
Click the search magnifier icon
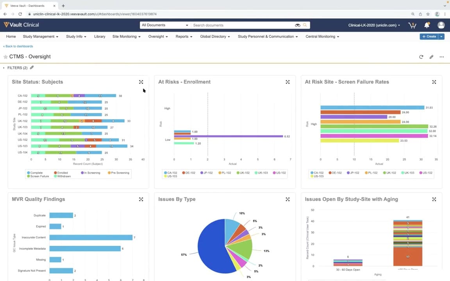(x=305, y=25)
